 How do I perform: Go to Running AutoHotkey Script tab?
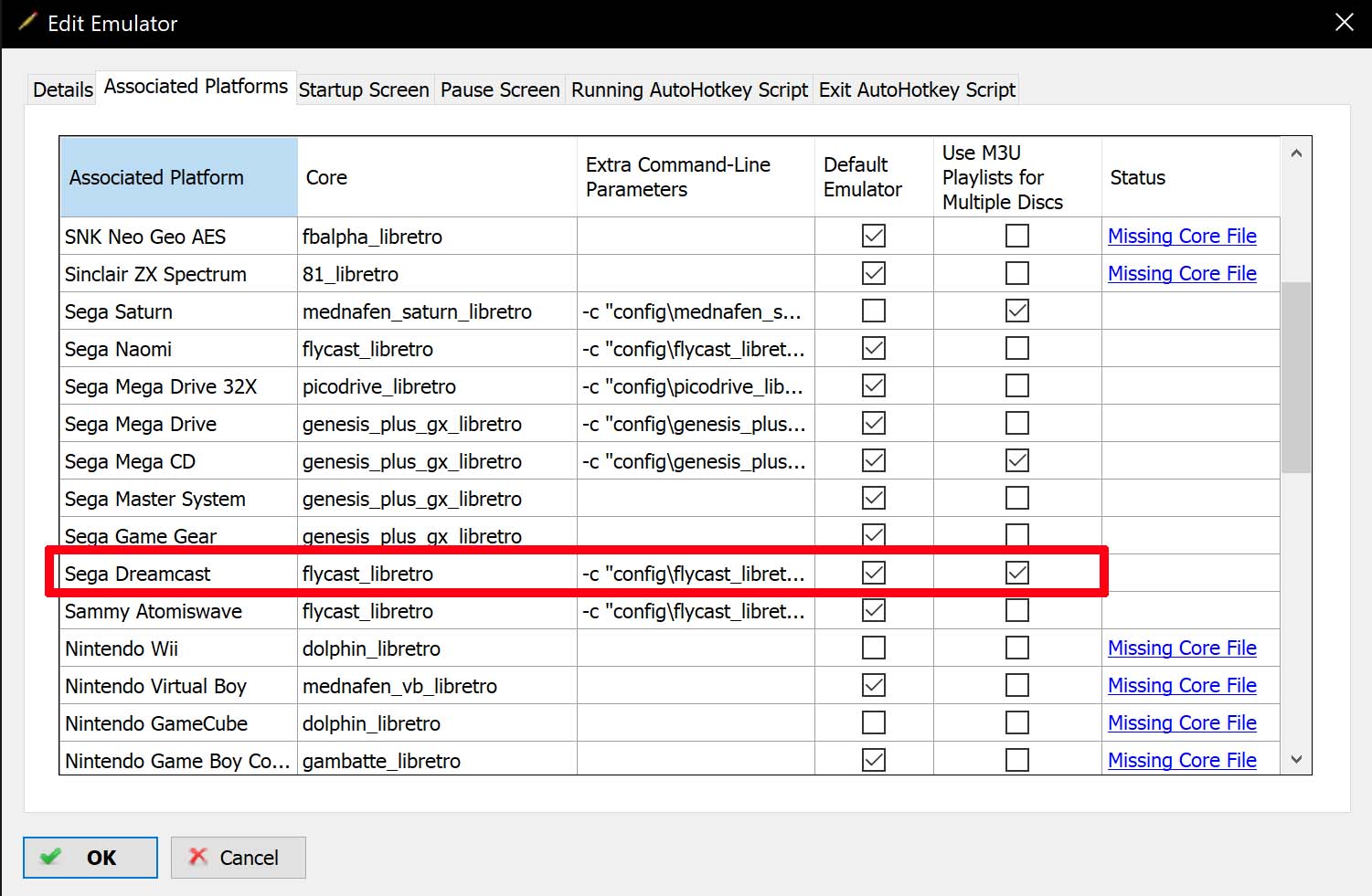coord(689,90)
